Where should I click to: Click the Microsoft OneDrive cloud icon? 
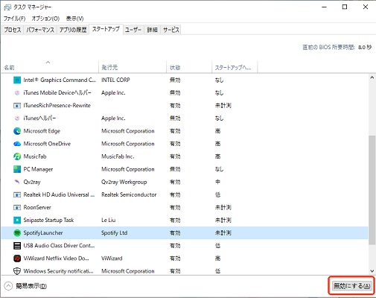(17, 144)
